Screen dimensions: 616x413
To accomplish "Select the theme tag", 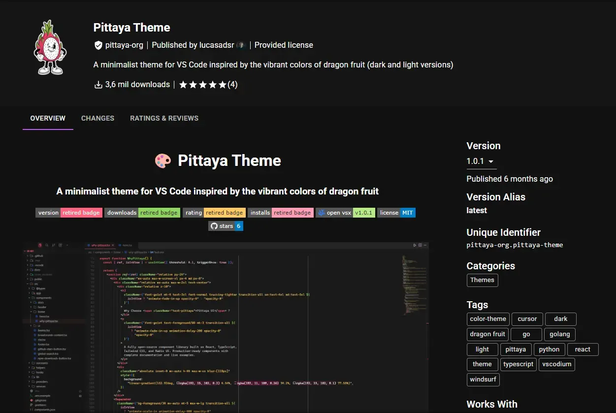I will 482,365.
